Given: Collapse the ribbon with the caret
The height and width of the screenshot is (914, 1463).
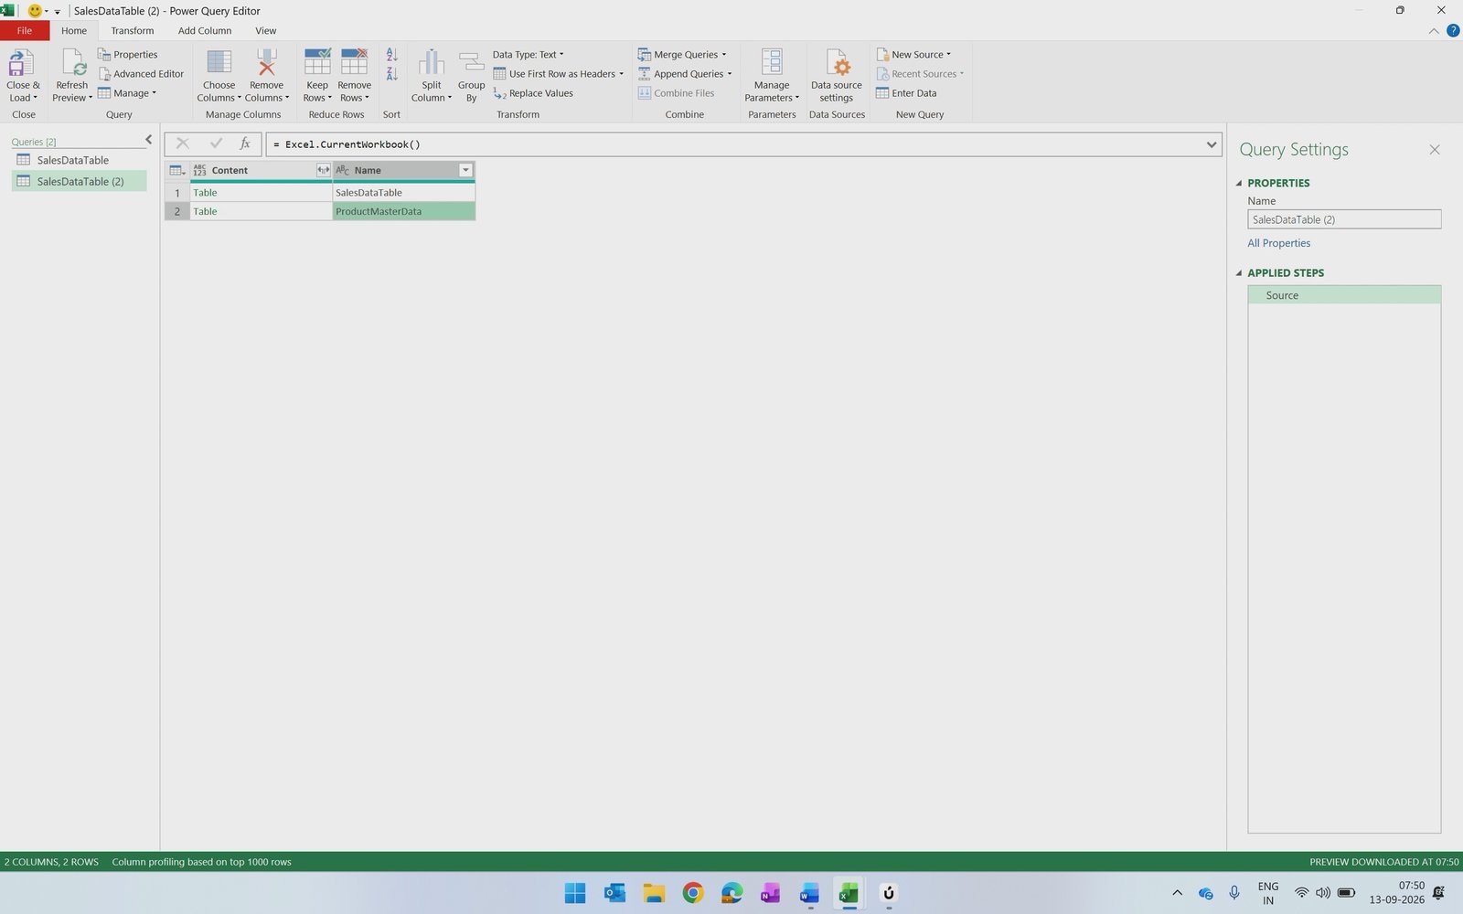Looking at the screenshot, I should [x=1433, y=31].
